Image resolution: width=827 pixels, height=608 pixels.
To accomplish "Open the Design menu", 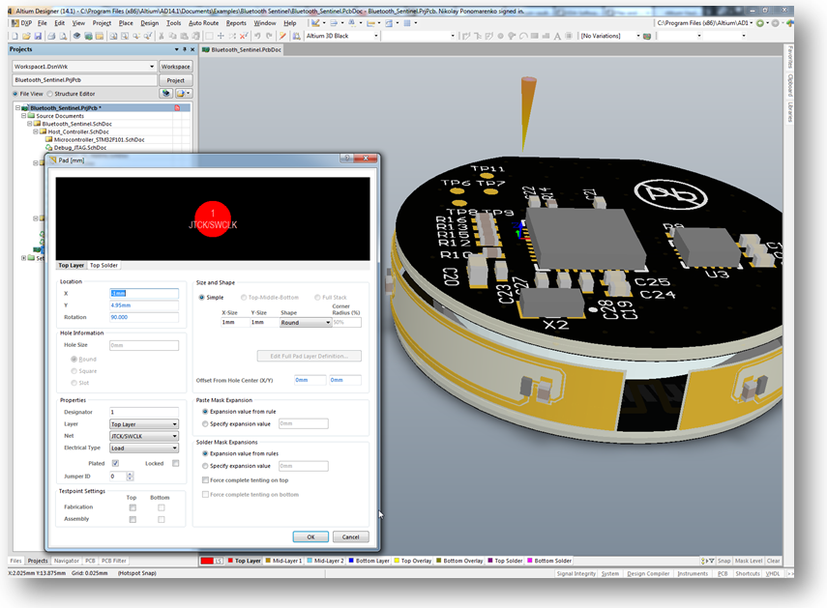I will (149, 23).
